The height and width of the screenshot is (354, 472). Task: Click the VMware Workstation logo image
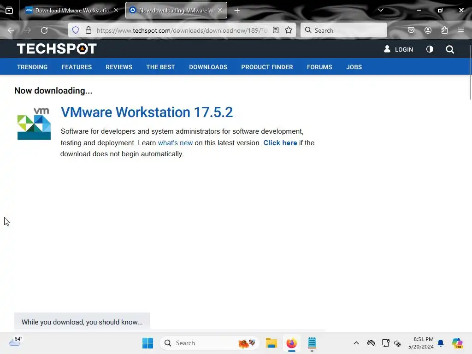click(x=34, y=124)
